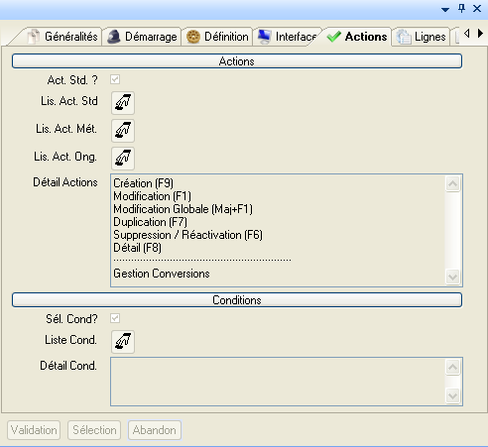Viewport: 488px width, 447px height.
Task: Click the Définition tab cookie icon
Action: [x=193, y=37]
